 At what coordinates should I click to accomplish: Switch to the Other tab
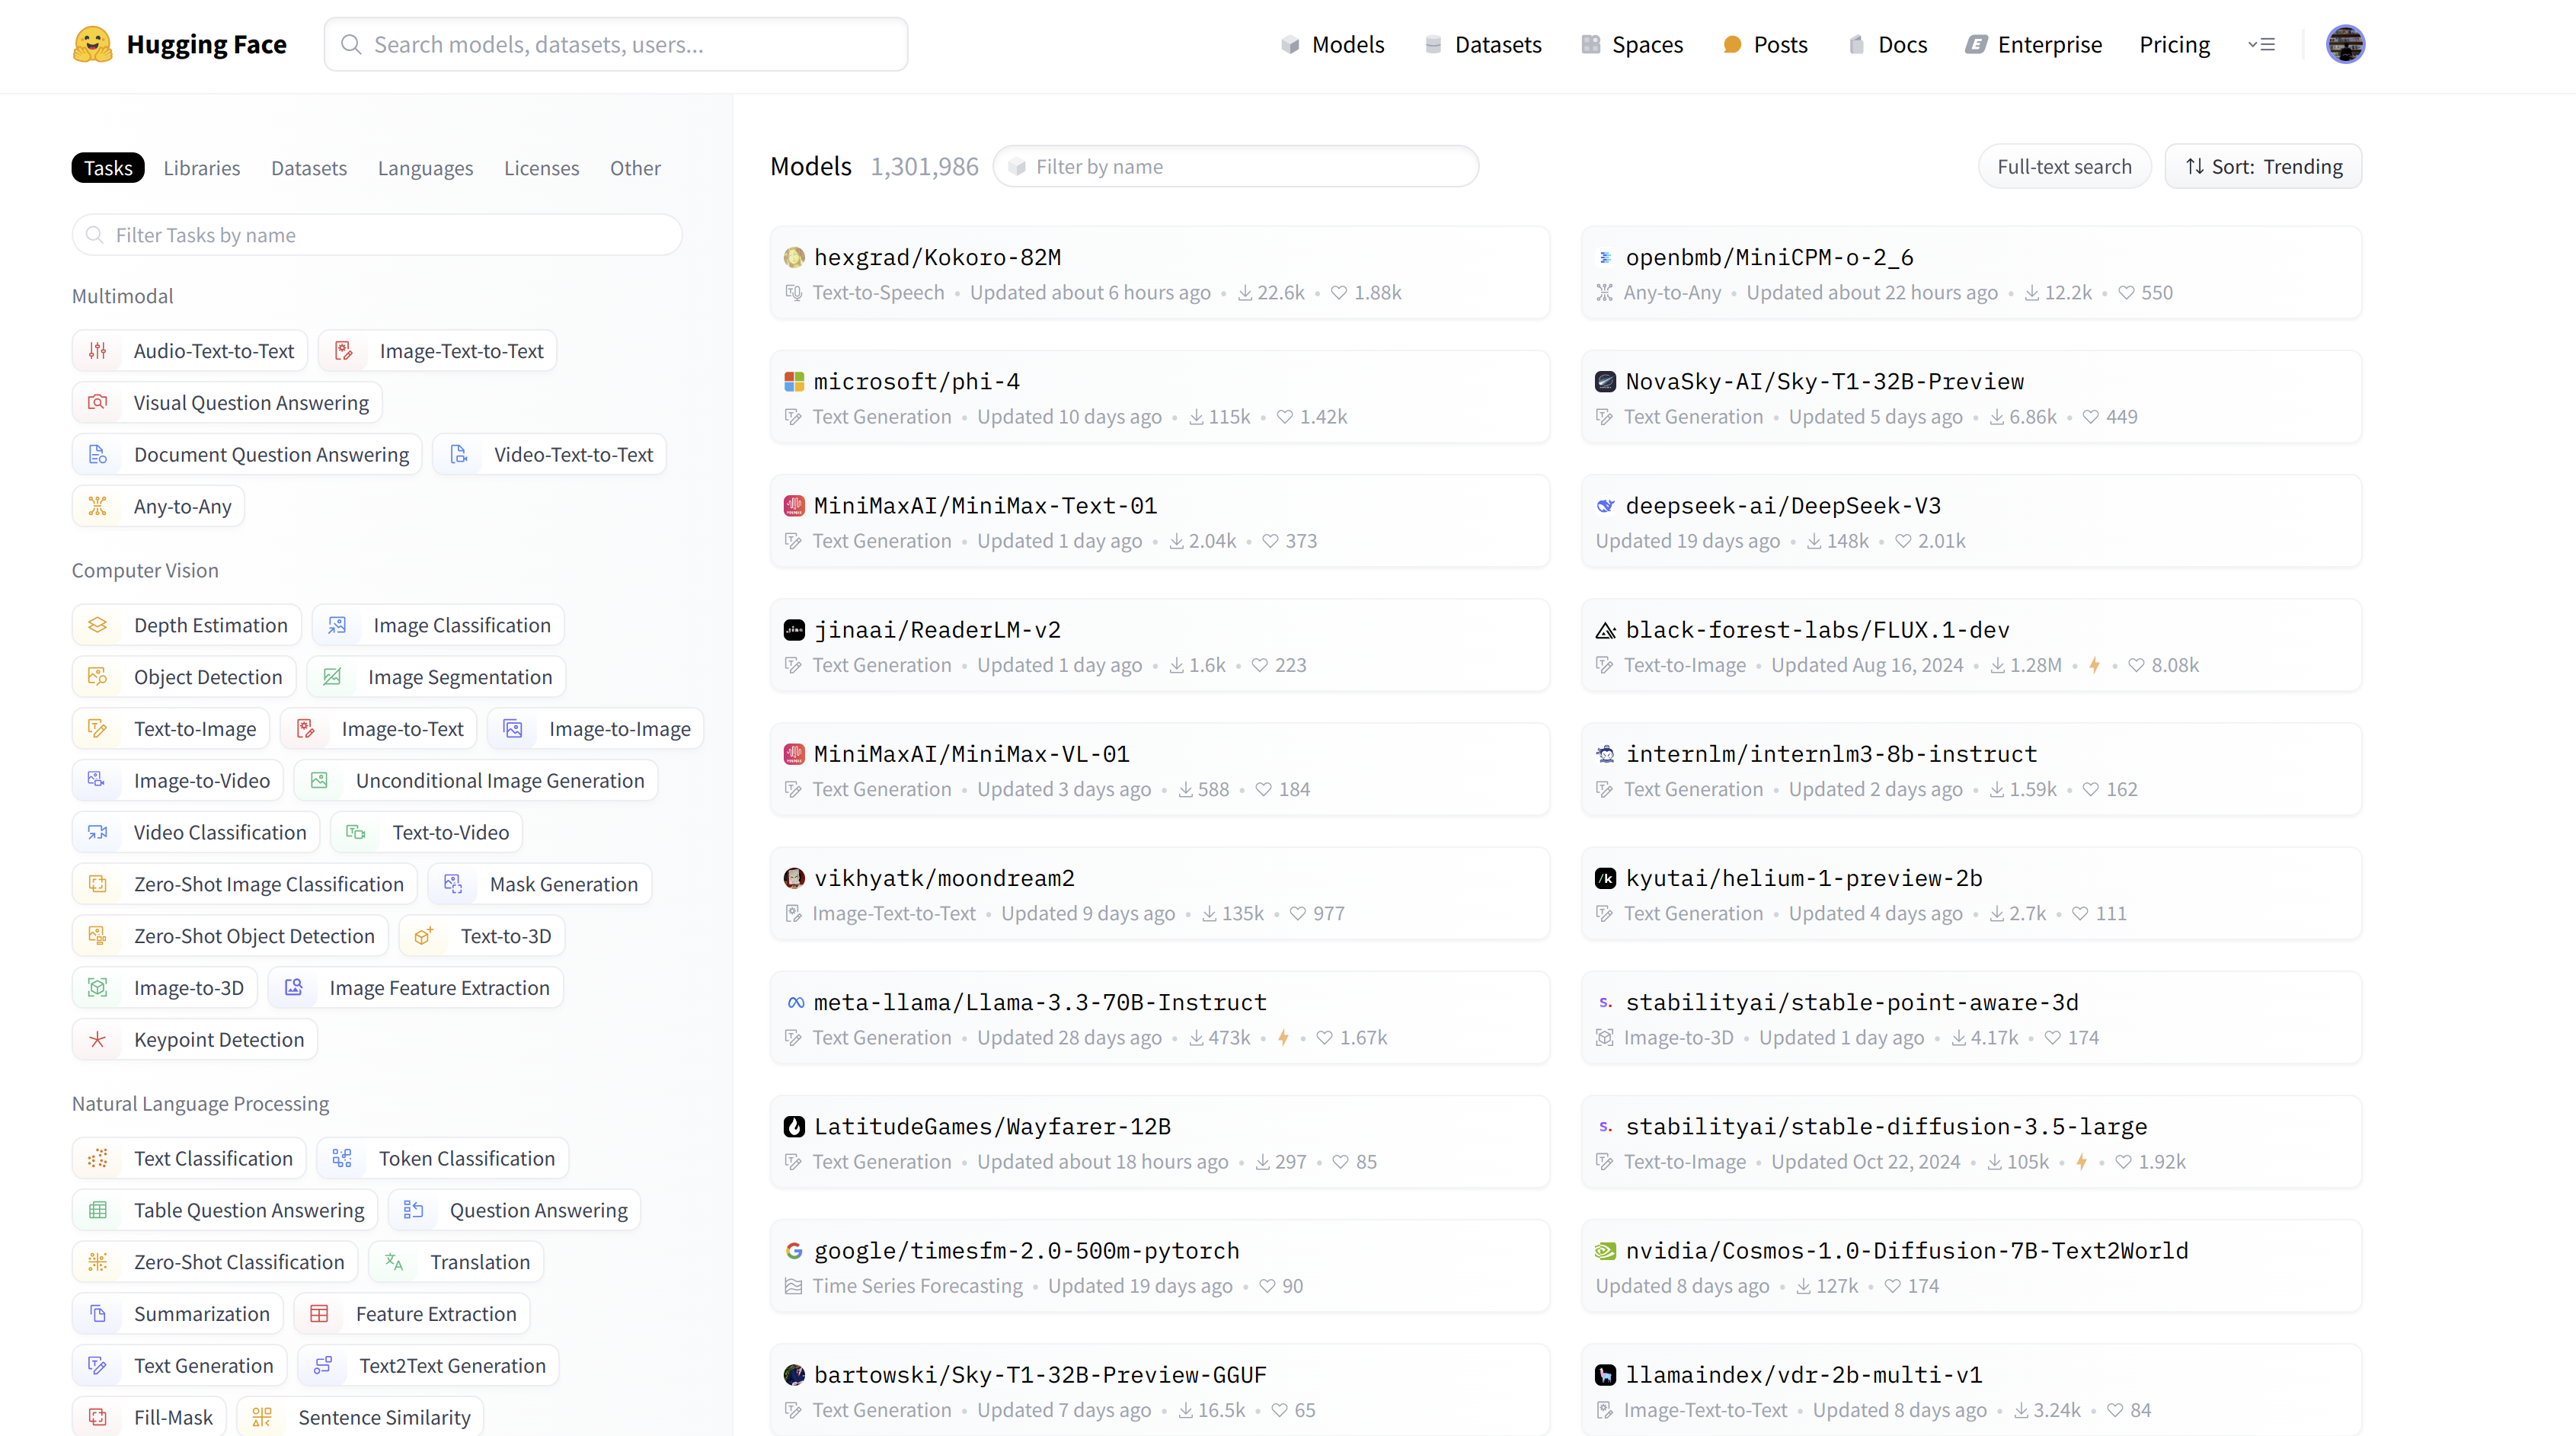coord(635,168)
